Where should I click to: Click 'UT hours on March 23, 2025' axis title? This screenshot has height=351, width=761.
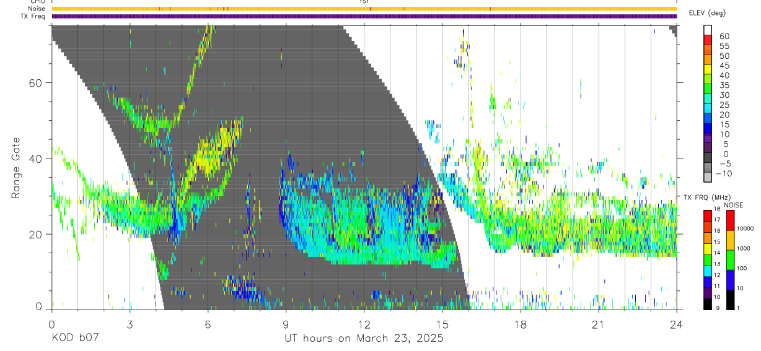[x=364, y=339]
